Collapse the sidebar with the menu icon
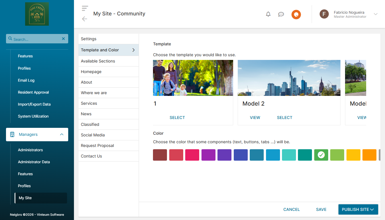 point(85,8)
